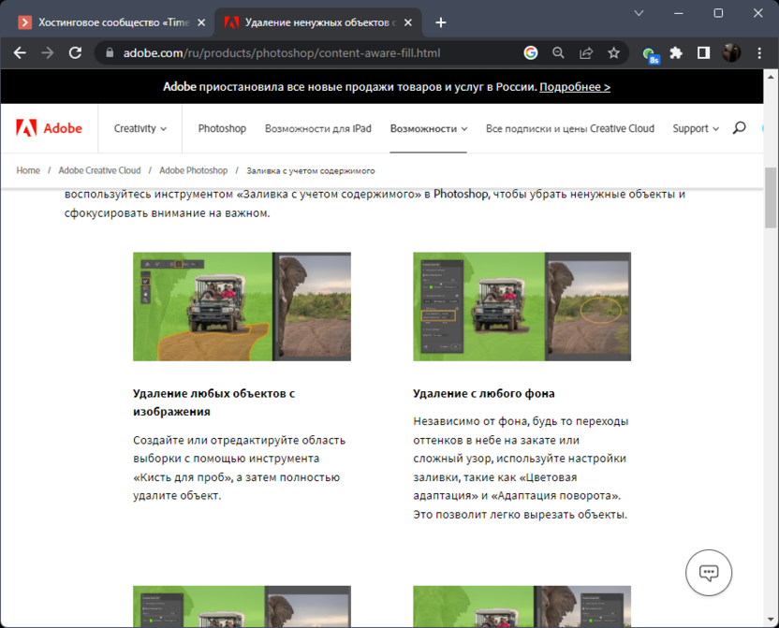The width and height of the screenshot is (779, 628).
Task: Open a new browser tab
Action: [x=441, y=22]
